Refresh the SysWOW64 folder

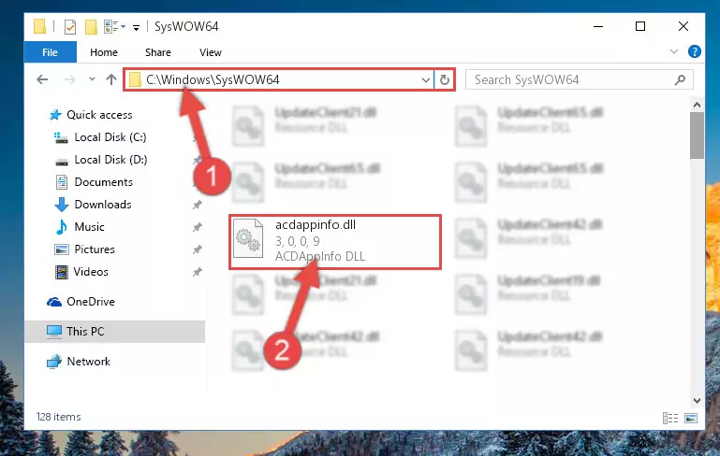444,80
